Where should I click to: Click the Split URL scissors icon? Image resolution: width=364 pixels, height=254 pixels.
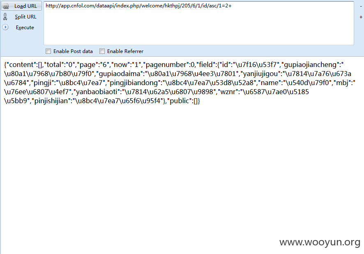(x=5, y=17)
